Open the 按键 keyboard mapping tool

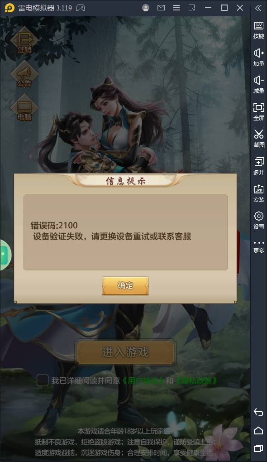259,30
